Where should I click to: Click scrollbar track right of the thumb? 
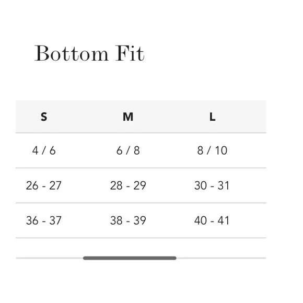222,258
